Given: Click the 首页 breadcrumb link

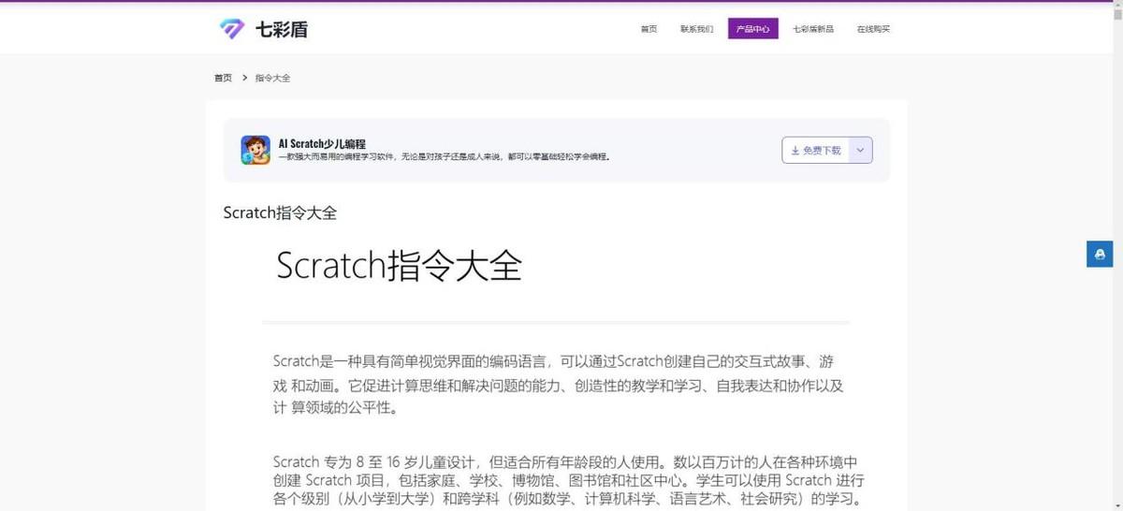Looking at the screenshot, I should click(x=223, y=78).
